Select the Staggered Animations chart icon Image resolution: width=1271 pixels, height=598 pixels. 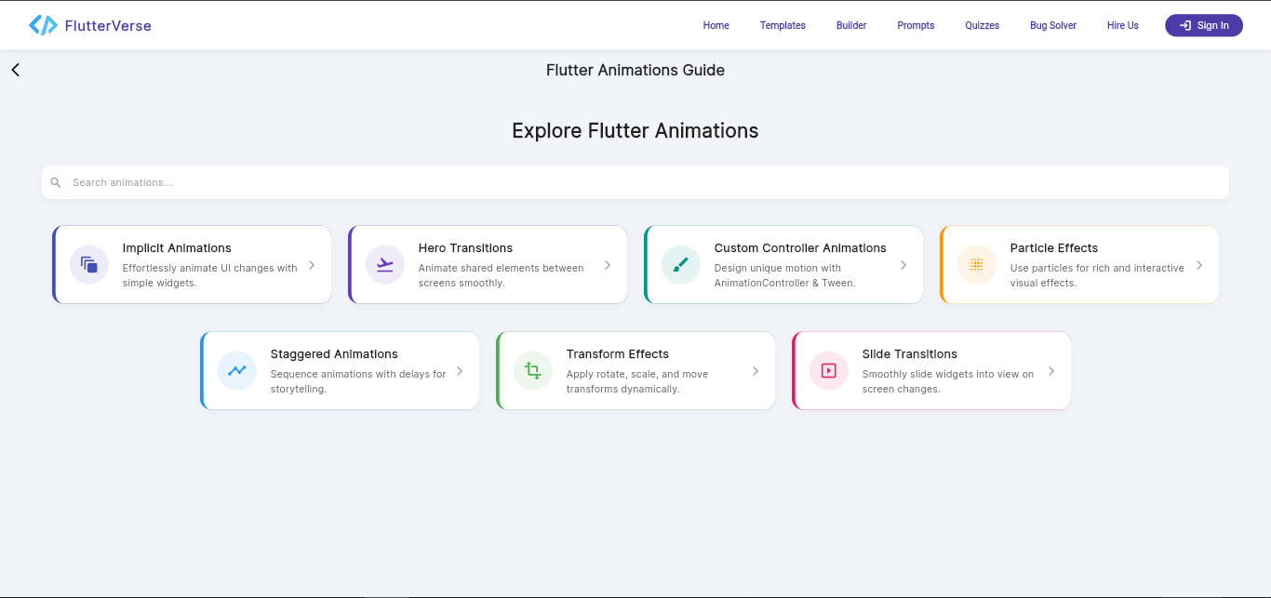[x=236, y=370]
